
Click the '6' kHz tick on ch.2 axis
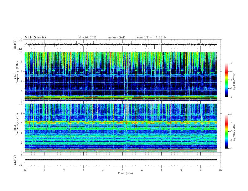22,123
